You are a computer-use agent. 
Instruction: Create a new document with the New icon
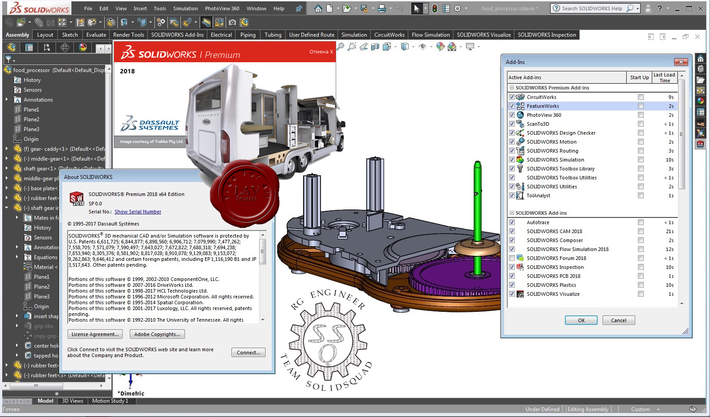330,9
